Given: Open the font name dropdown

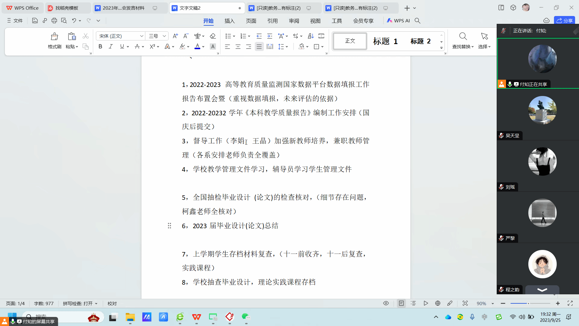Looking at the screenshot, I should [x=141, y=36].
